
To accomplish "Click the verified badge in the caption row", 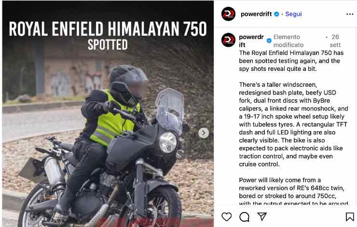I will point(269,40).
